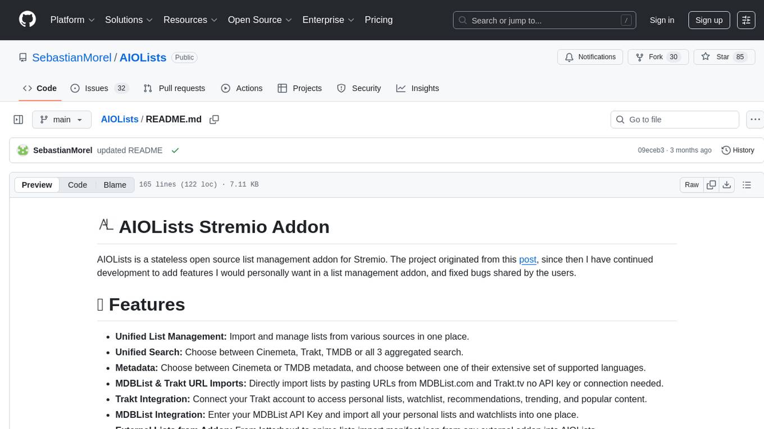764x429 pixels.
Task: Expand the file tree side panel
Action: 19,120
